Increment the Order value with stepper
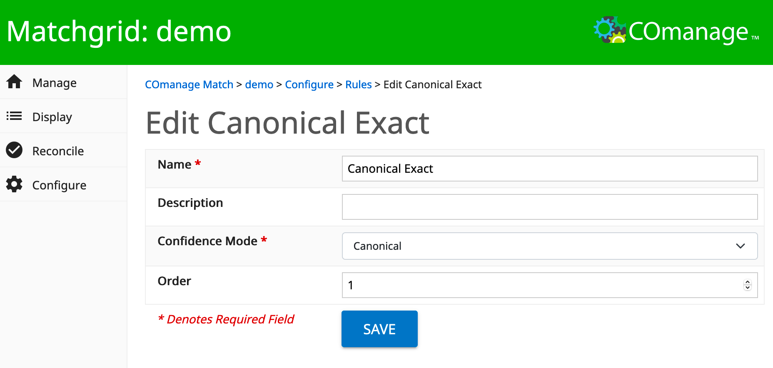 click(748, 282)
